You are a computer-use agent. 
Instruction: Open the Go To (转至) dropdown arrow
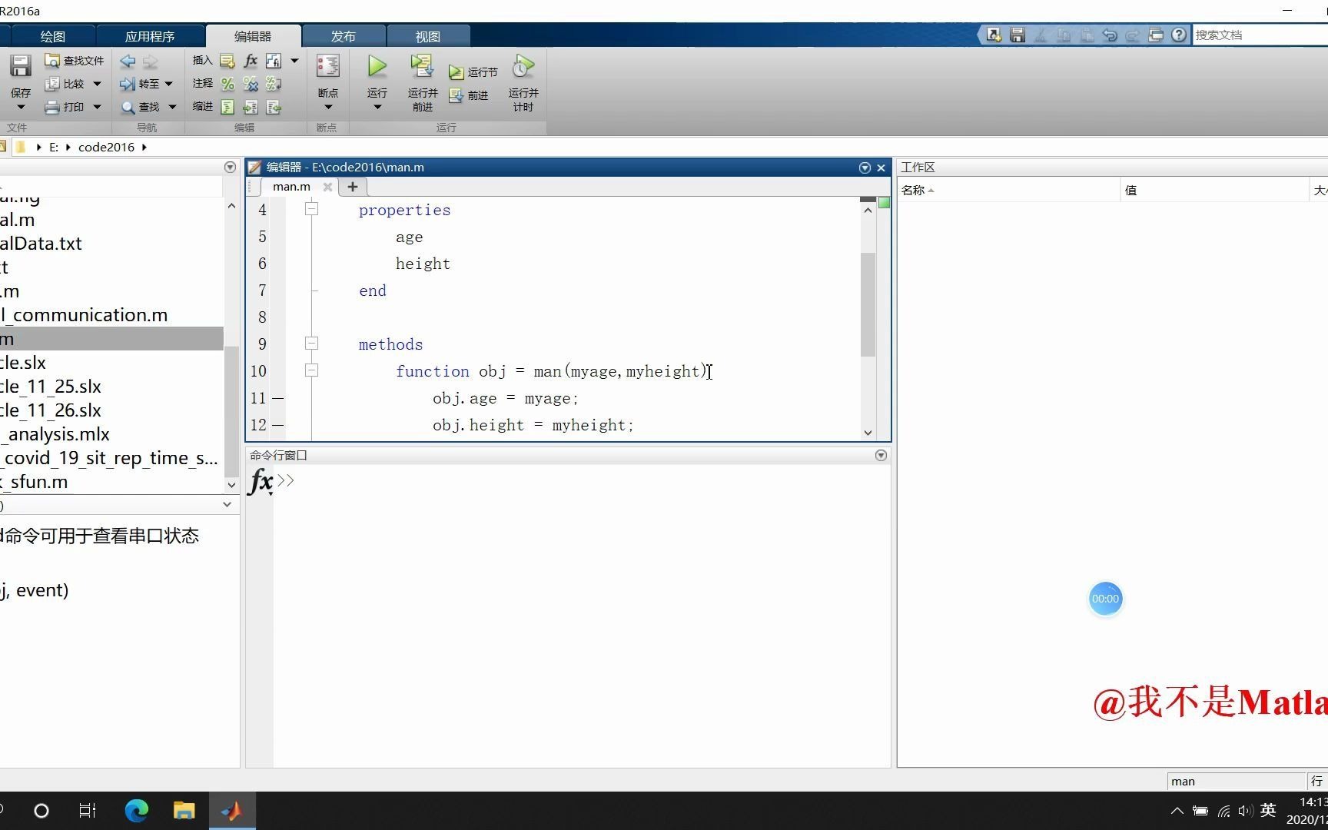pyautogui.click(x=168, y=84)
